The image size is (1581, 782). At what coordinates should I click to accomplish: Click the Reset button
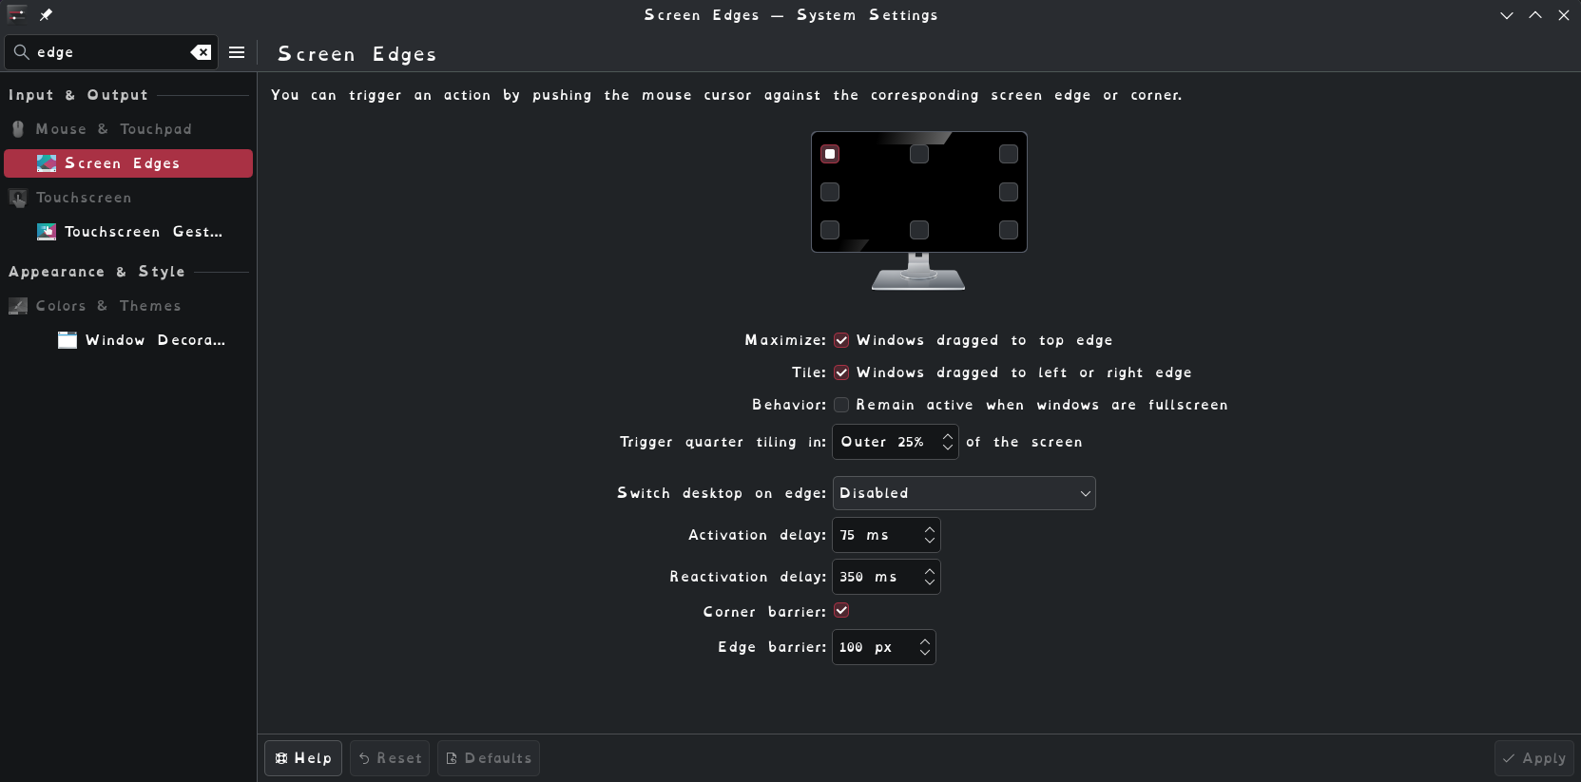[390, 758]
